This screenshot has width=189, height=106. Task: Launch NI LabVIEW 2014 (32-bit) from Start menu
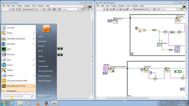19,86
